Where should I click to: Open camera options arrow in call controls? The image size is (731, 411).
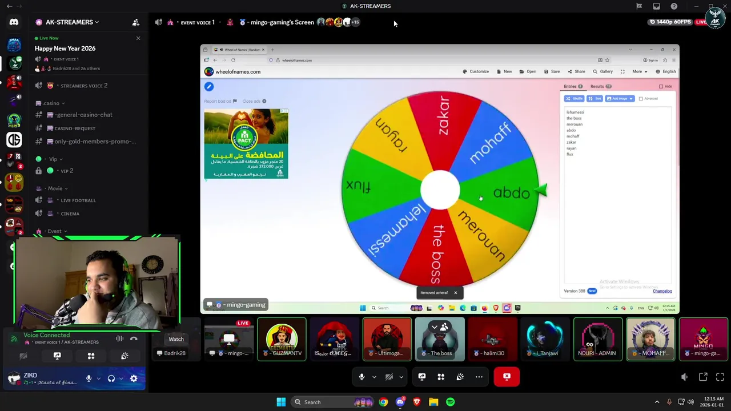point(401,377)
